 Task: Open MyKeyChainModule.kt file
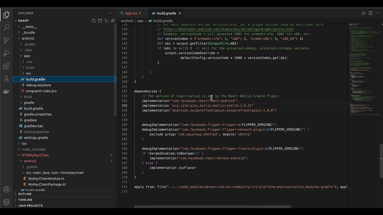(46, 179)
